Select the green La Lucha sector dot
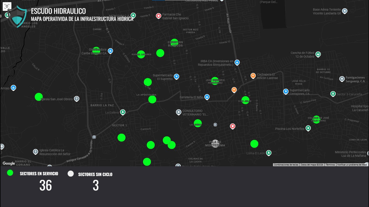369x207 pixels. [198, 123]
